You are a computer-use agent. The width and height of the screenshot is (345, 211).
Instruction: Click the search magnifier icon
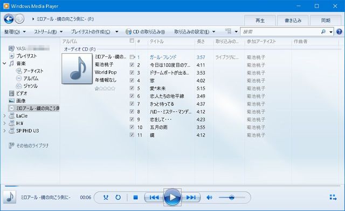[323, 32]
